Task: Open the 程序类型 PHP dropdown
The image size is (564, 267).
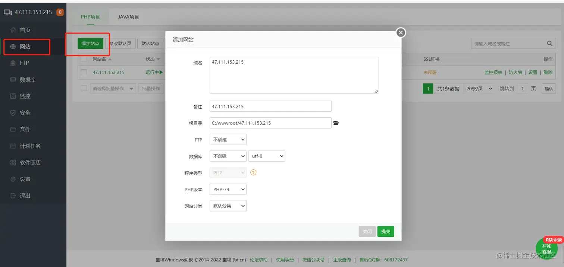Action: point(228,173)
